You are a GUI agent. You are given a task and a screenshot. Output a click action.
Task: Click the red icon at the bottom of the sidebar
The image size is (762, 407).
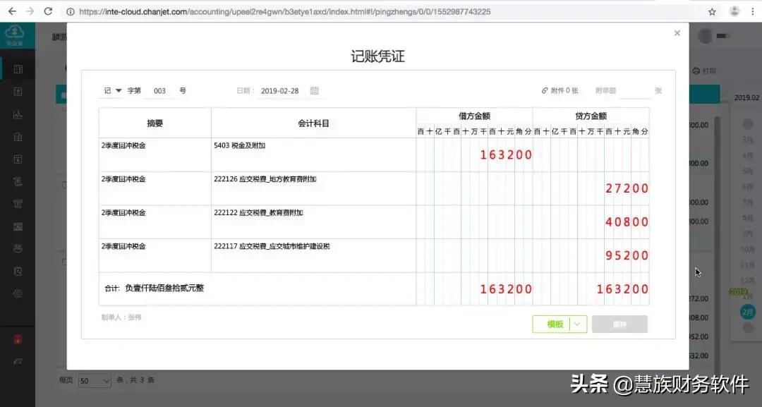click(18, 339)
